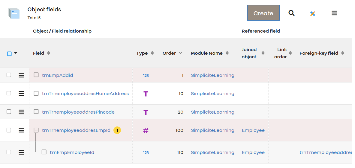
Task: Tick the checkbox for trnTrnemployeeaddresHomeAddress row
Action: pyautogui.click(x=9, y=93)
